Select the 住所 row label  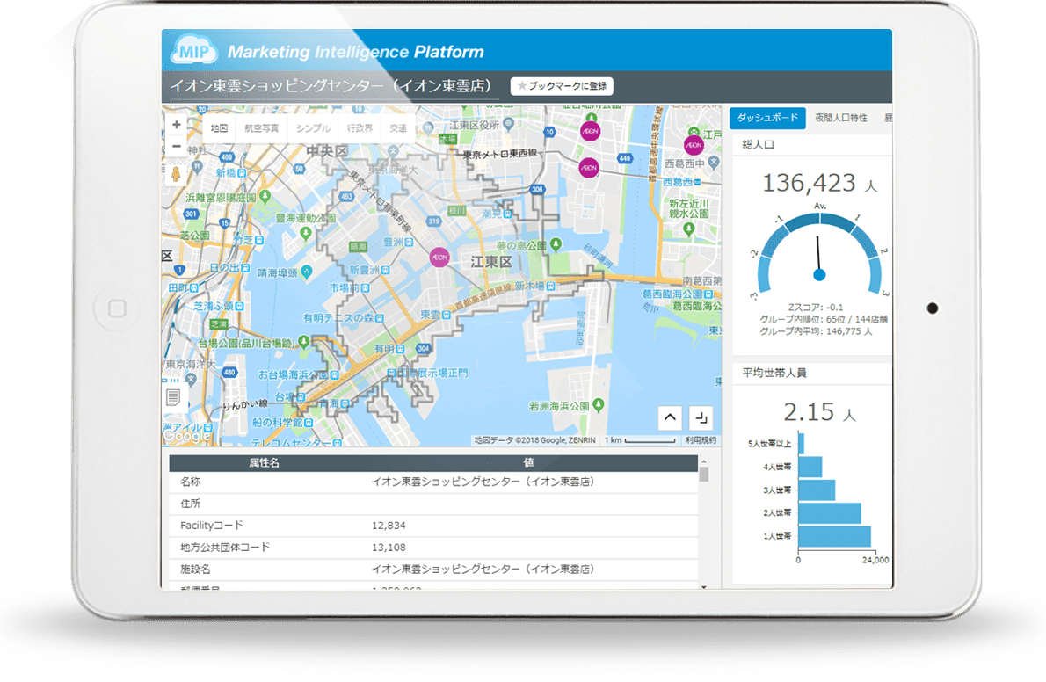[190, 504]
